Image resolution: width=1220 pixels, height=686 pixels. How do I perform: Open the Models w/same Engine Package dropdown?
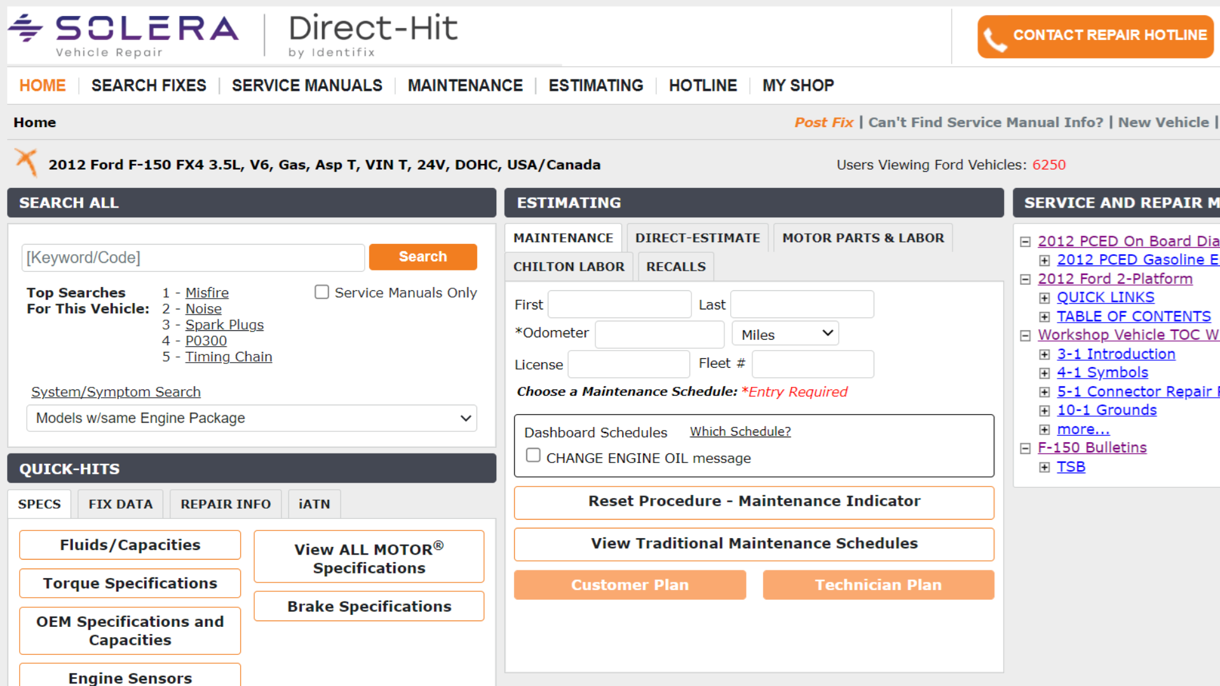252,418
